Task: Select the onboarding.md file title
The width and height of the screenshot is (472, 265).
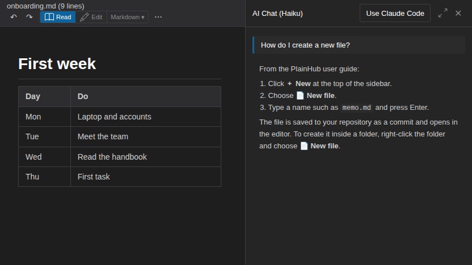Action: 45,6
